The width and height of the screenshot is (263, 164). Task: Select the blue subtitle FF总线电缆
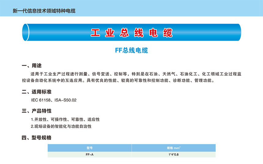(x=131, y=51)
